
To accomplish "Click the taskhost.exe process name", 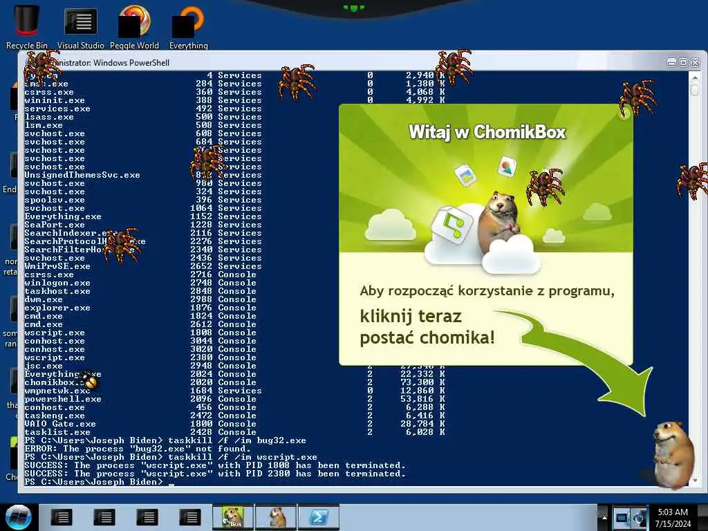I will [57, 291].
